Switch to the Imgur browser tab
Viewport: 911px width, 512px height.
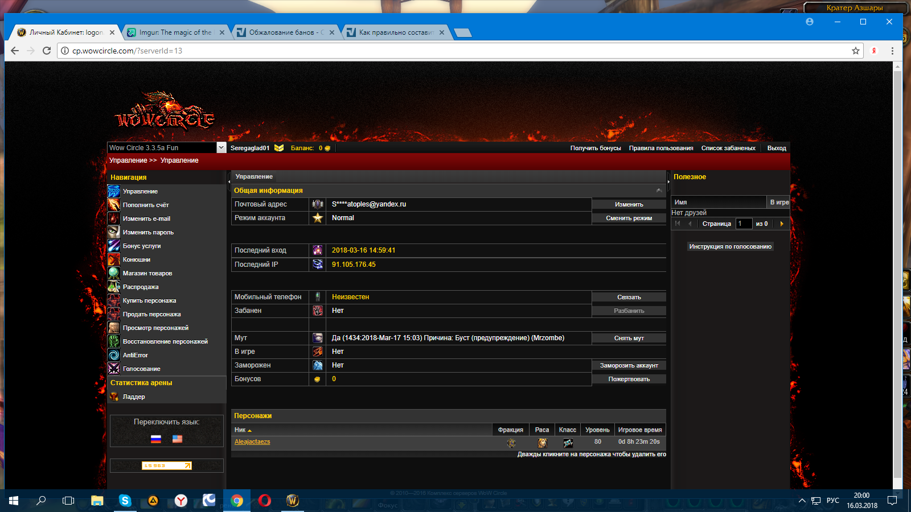coord(175,32)
